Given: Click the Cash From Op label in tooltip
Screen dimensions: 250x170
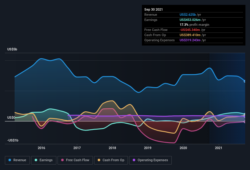Looking at the screenshot, I should pos(155,35).
